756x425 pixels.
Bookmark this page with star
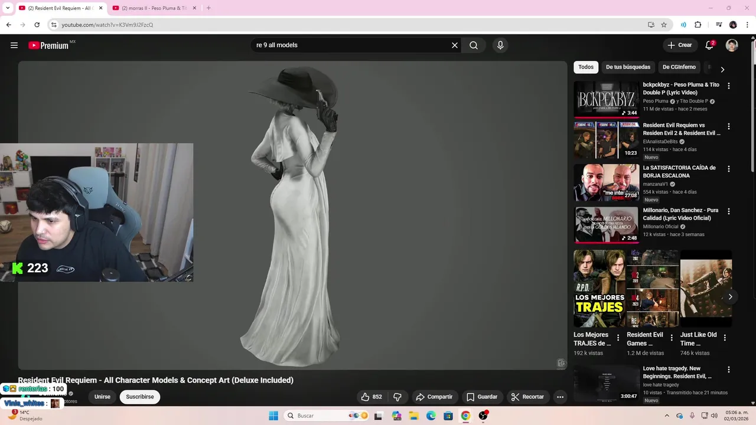(x=664, y=25)
